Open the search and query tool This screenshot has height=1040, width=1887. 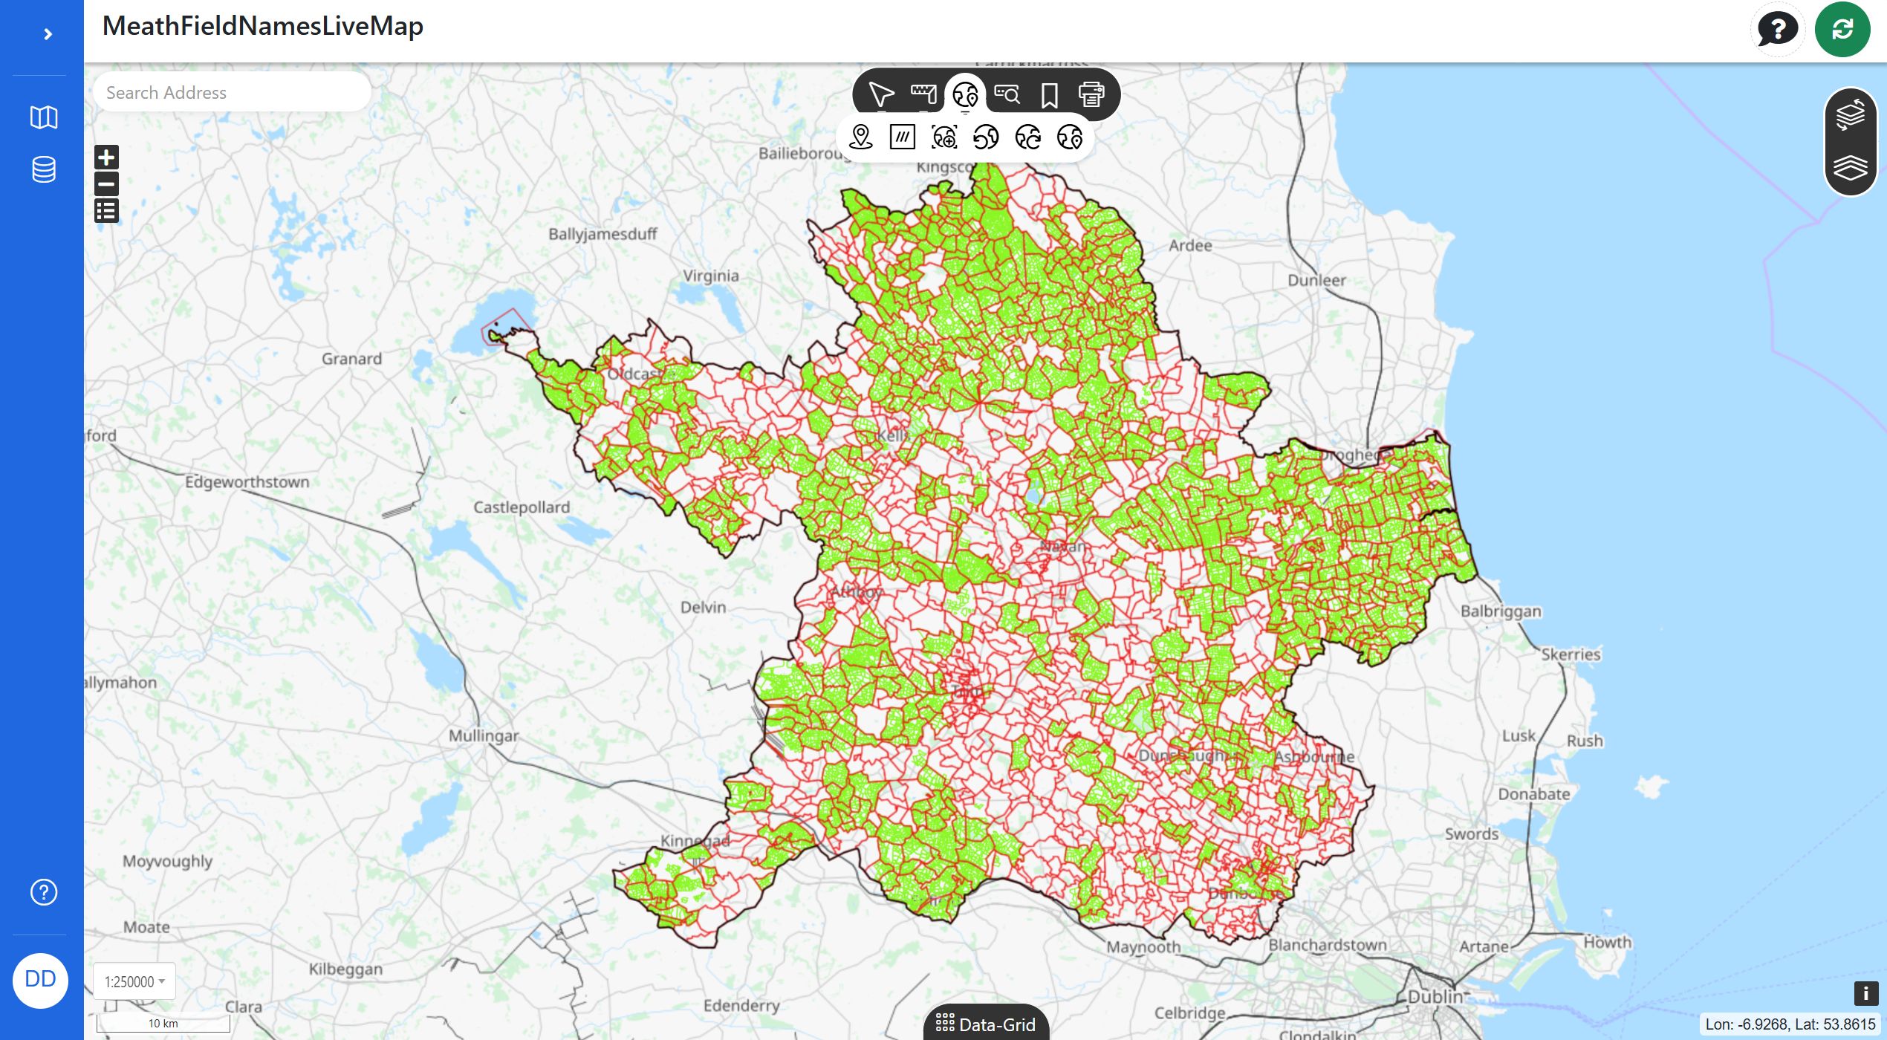click(1007, 94)
